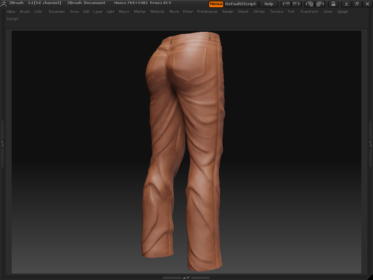Load previous user interface layout icon
Viewport: 373px width, 280px height.
(310, 4)
